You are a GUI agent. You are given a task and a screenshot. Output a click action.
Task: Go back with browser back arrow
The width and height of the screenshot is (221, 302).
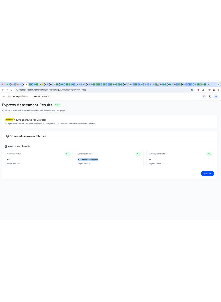(3, 90)
